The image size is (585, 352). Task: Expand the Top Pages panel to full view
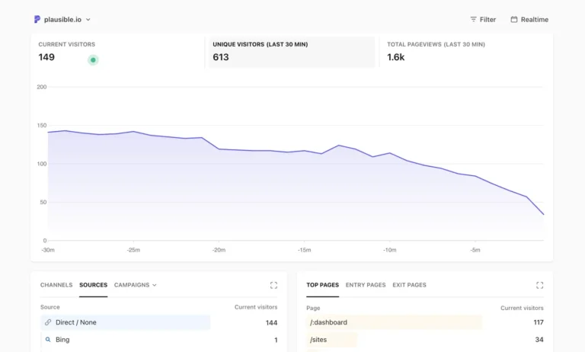(x=540, y=285)
